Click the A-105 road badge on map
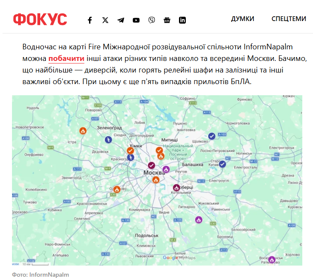313x278 pixels. click(178, 220)
